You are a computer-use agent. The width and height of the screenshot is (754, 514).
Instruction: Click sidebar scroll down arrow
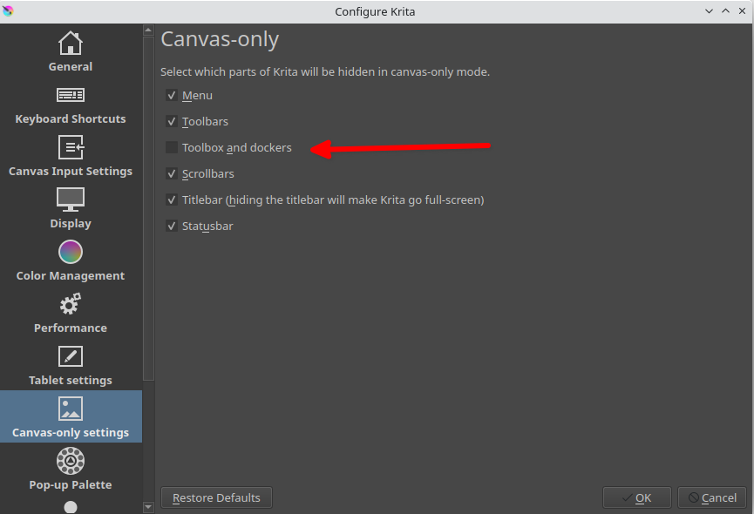click(x=148, y=507)
